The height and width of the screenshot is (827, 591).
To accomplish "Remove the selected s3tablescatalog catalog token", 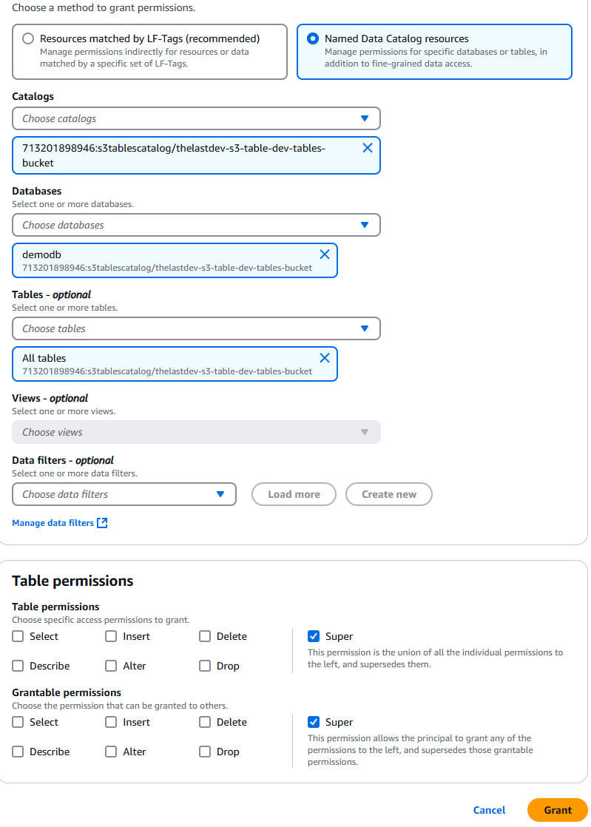I will [367, 147].
